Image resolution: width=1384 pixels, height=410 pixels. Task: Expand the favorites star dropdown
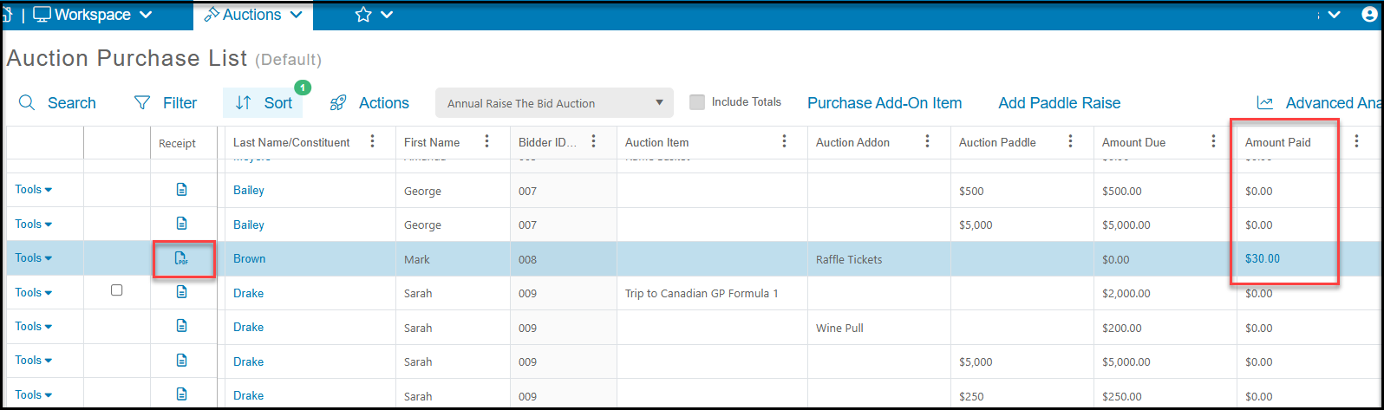(374, 15)
